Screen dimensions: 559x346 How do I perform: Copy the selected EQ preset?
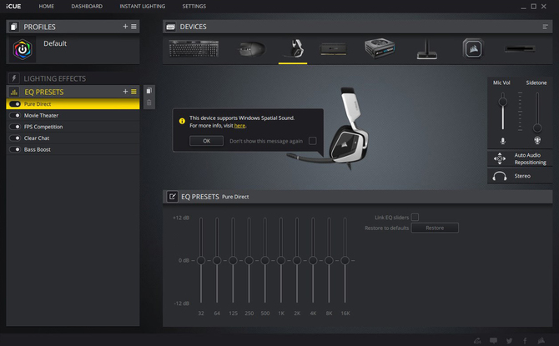[149, 91]
